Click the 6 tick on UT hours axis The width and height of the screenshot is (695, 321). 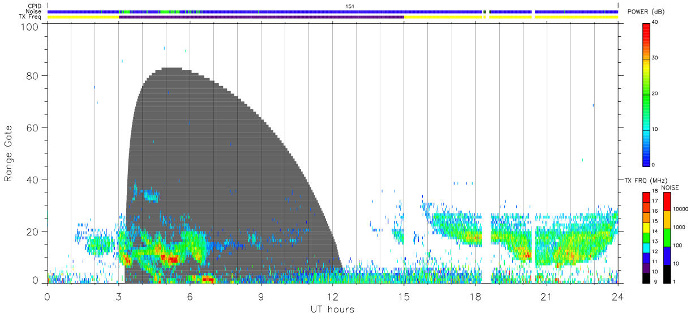click(x=190, y=296)
